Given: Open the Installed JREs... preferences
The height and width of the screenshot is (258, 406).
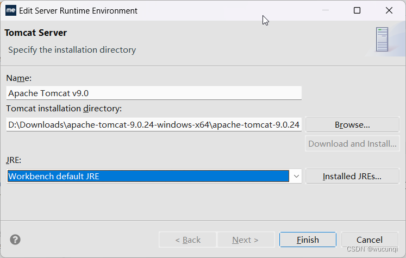Looking at the screenshot, I should click(352, 176).
